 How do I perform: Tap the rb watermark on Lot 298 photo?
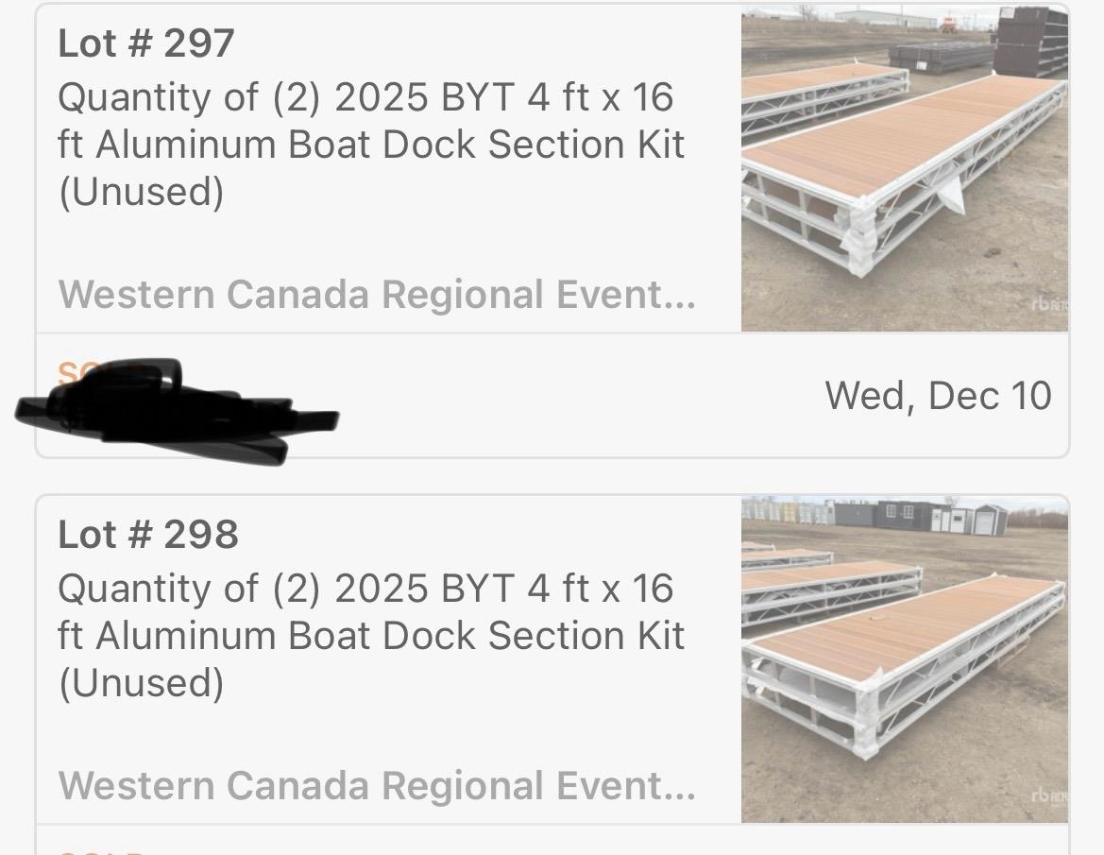[1048, 795]
